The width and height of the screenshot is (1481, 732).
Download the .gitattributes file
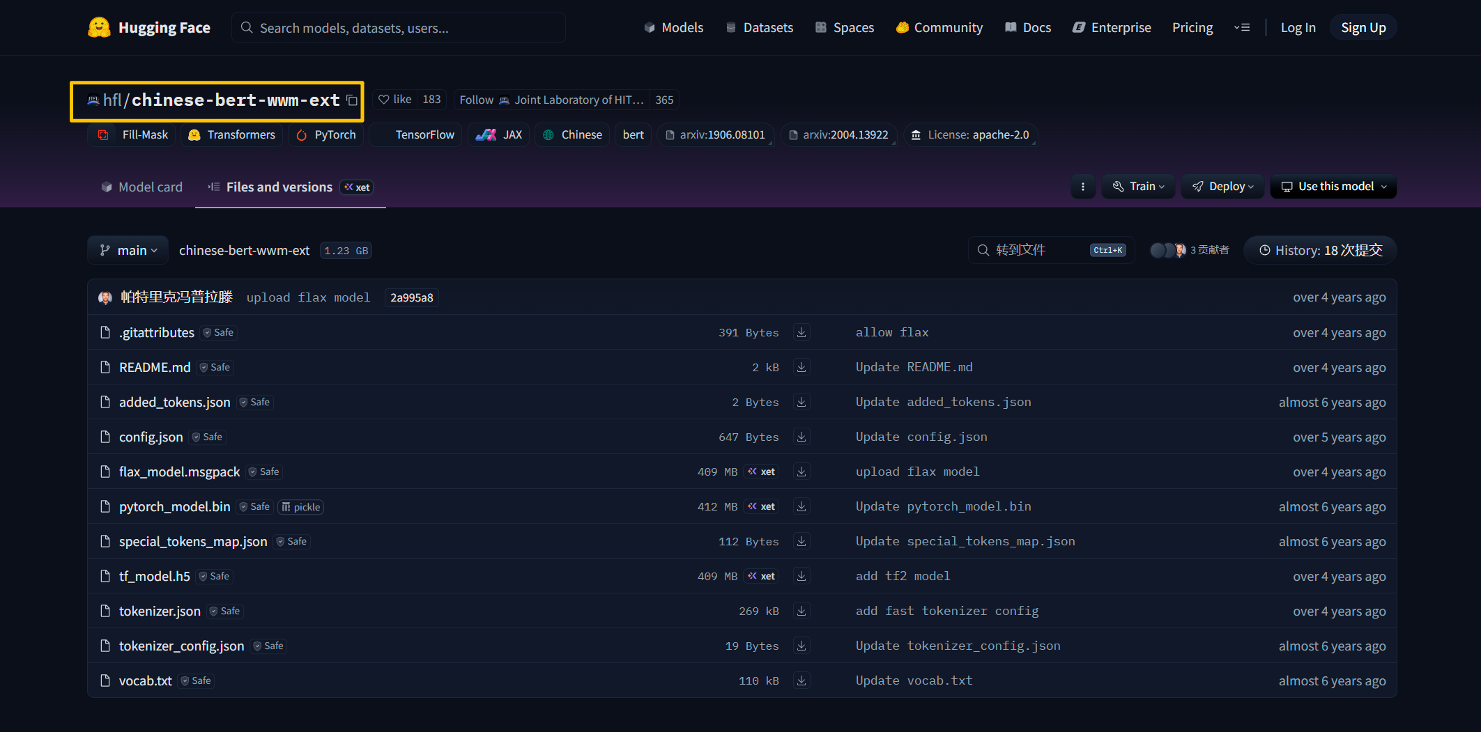point(801,332)
